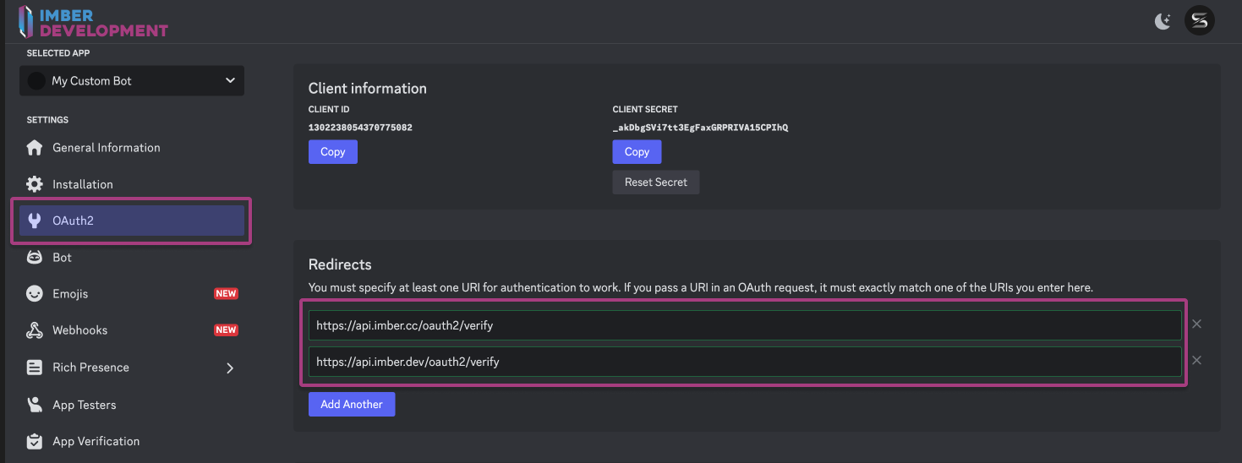Click the App Testers person icon
Image resolution: width=1242 pixels, height=463 pixels.
[x=35, y=405]
